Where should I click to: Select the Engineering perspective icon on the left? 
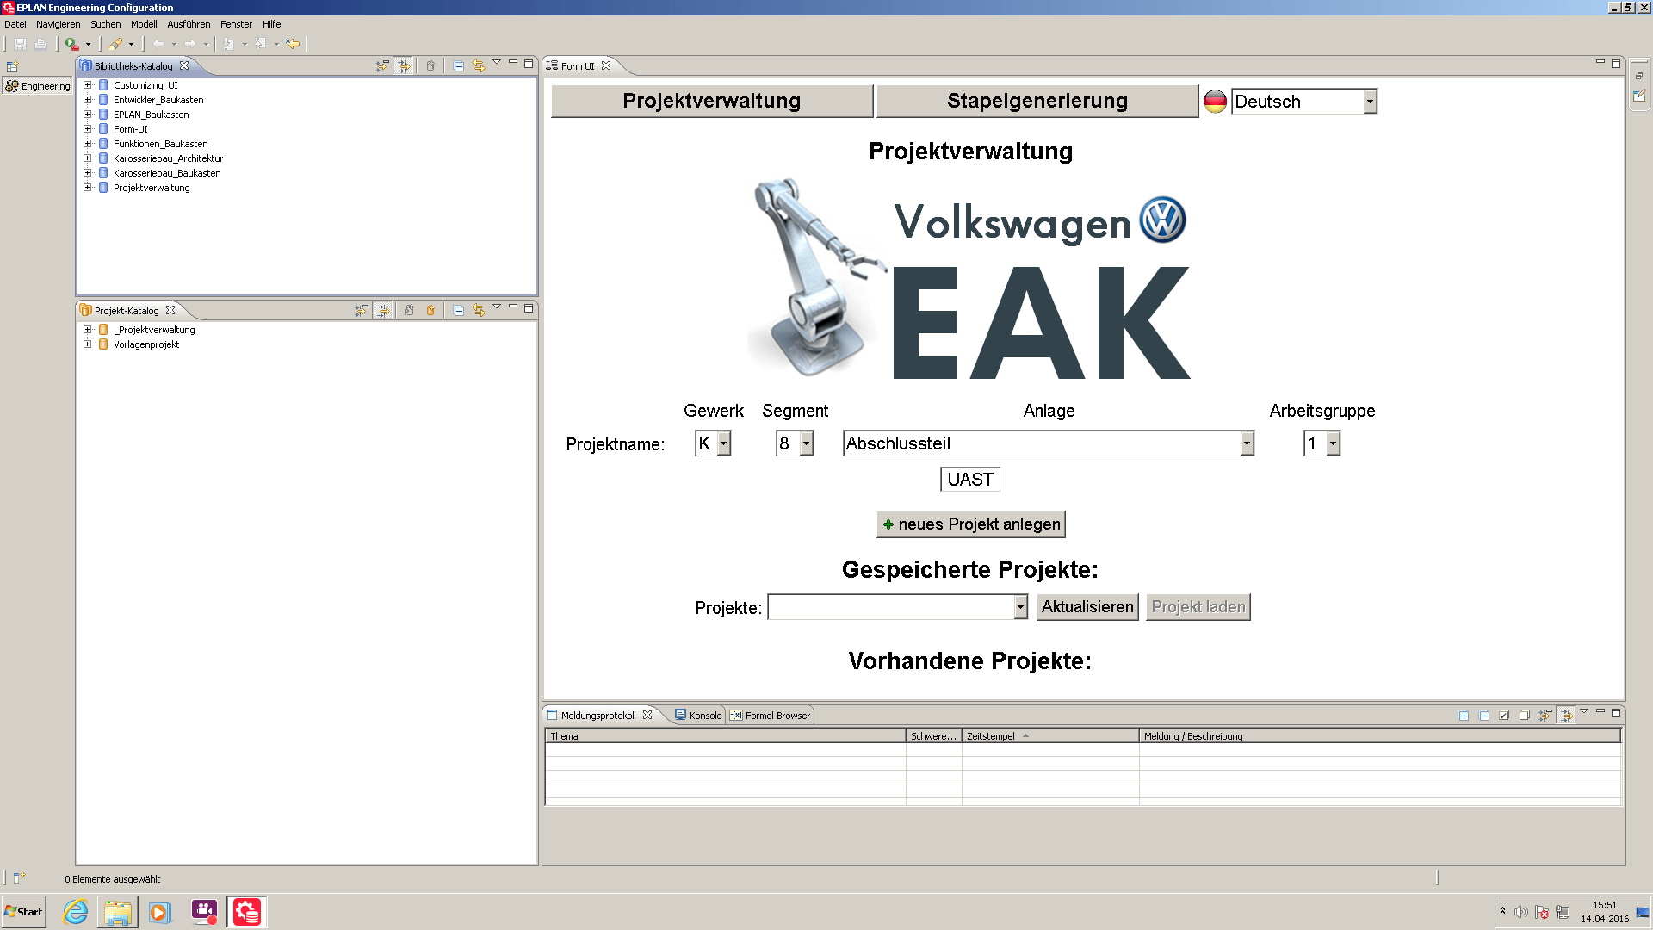pyautogui.click(x=12, y=86)
